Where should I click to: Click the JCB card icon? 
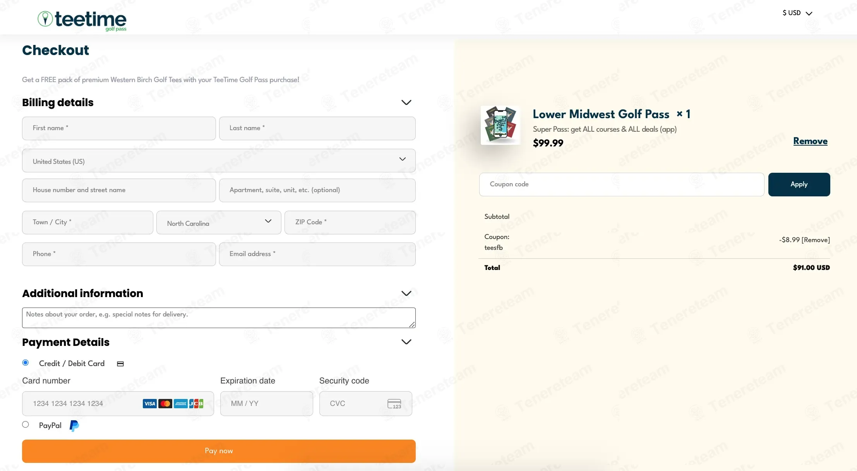pos(196,404)
